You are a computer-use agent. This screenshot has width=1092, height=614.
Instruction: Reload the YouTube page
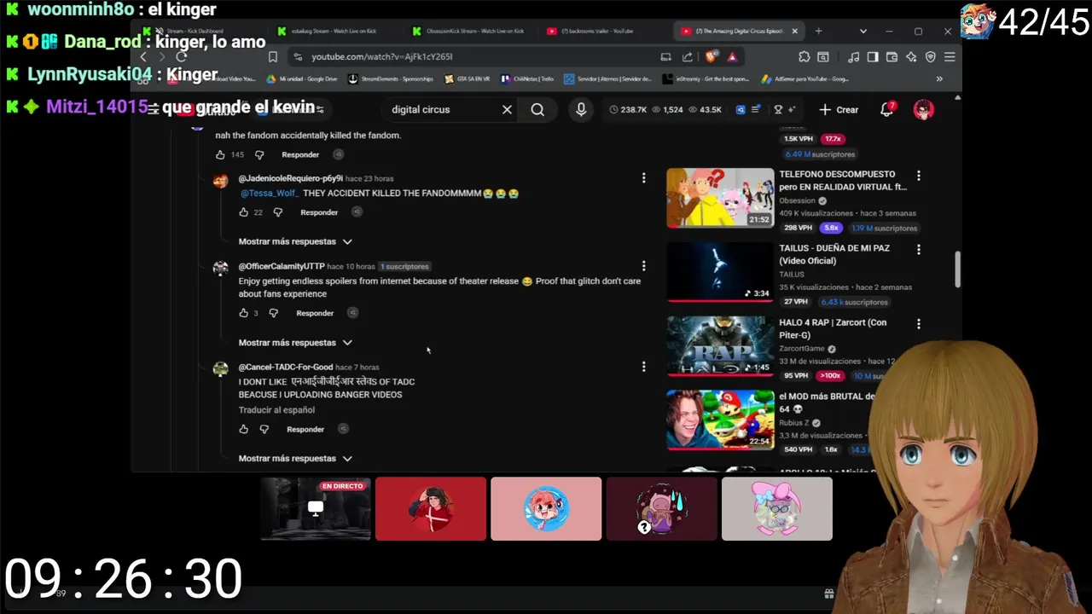pyautogui.click(x=181, y=57)
